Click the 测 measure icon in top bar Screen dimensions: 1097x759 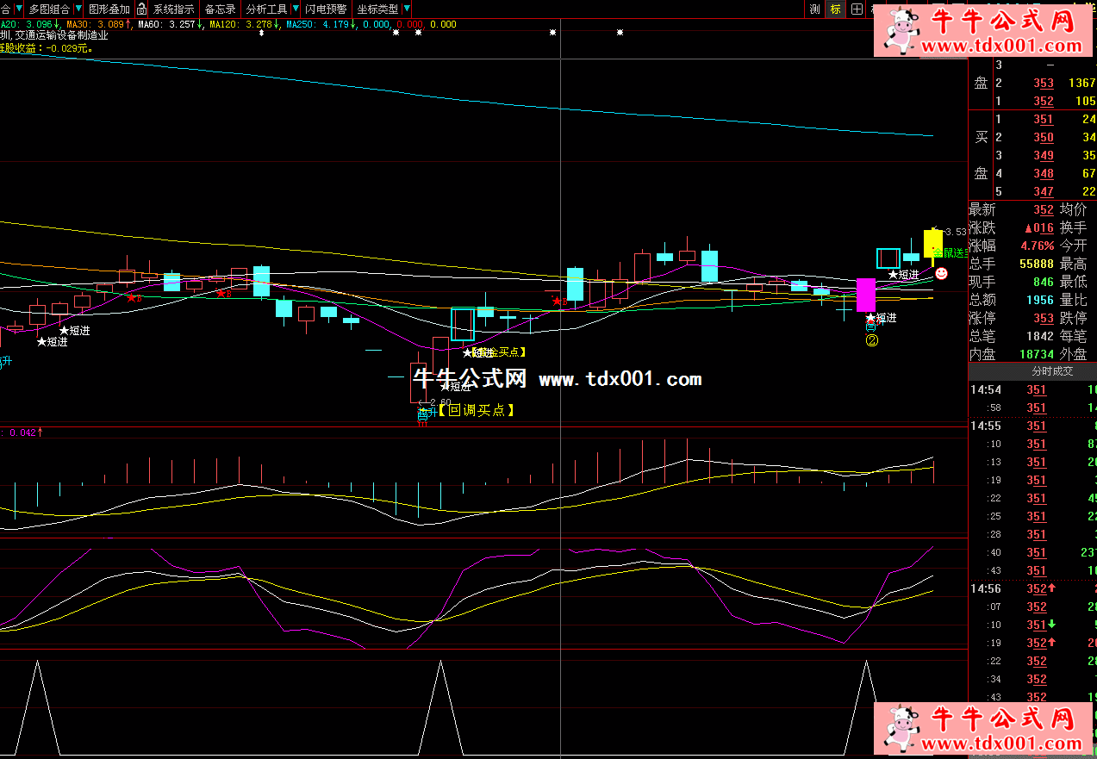tap(814, 9)
